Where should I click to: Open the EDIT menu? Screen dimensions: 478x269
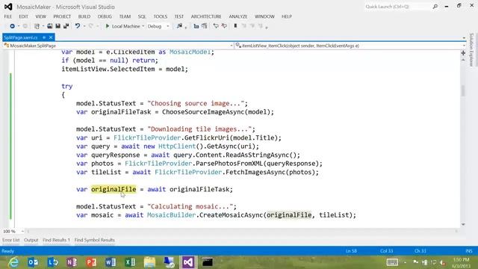23,16
